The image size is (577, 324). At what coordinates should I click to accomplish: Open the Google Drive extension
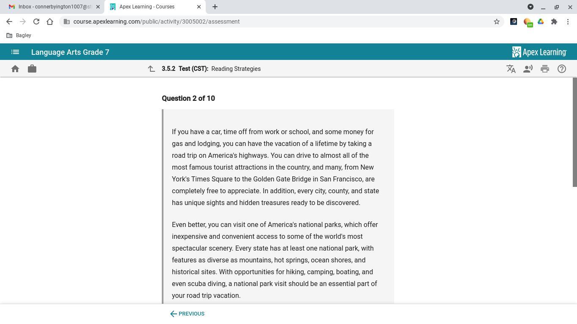click(x=541, y=22)
